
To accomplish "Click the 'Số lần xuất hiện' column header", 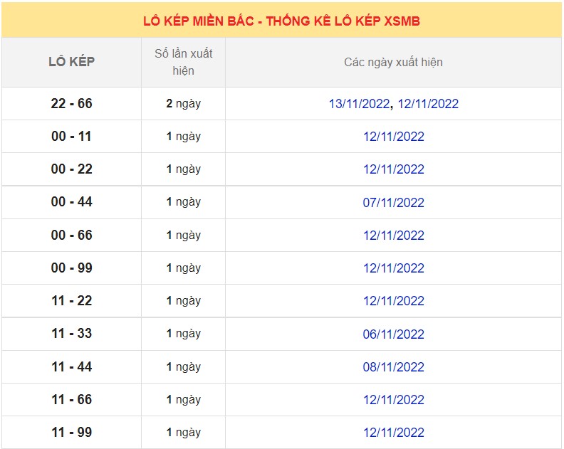I will click(x=184, y=62).
